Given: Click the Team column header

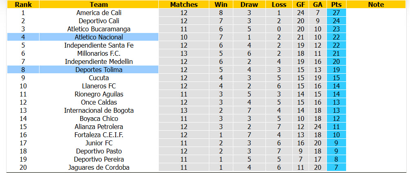Looking at the screenshot, I should (x=99, y=4).
